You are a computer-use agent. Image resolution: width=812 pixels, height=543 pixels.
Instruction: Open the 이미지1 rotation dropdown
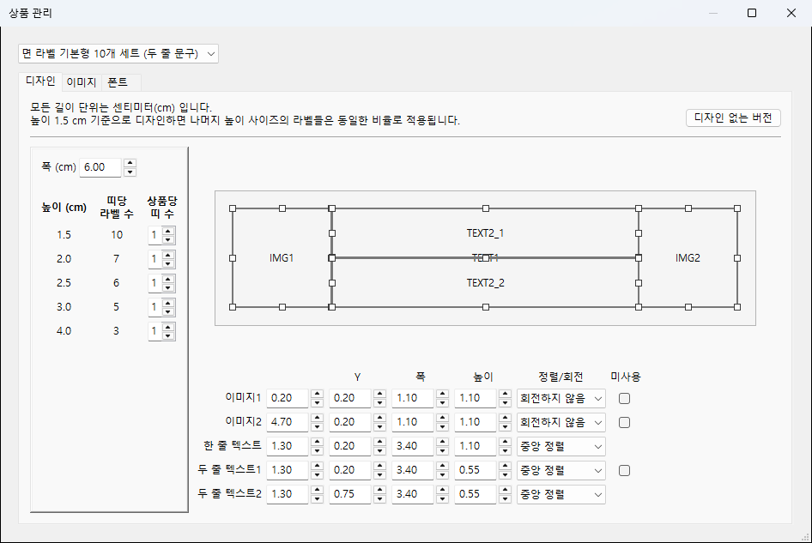561,399
